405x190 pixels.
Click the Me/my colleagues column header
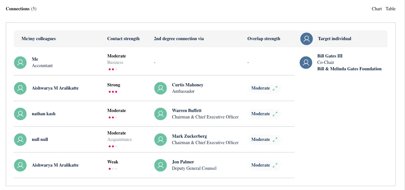point(39,39)
